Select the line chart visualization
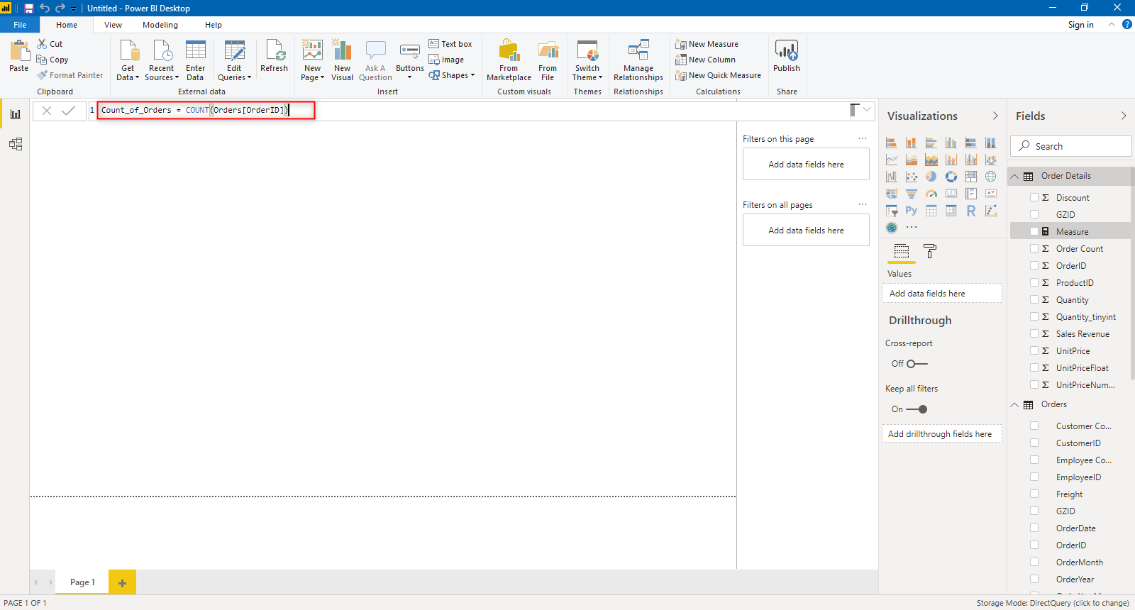 pos(892,160)
